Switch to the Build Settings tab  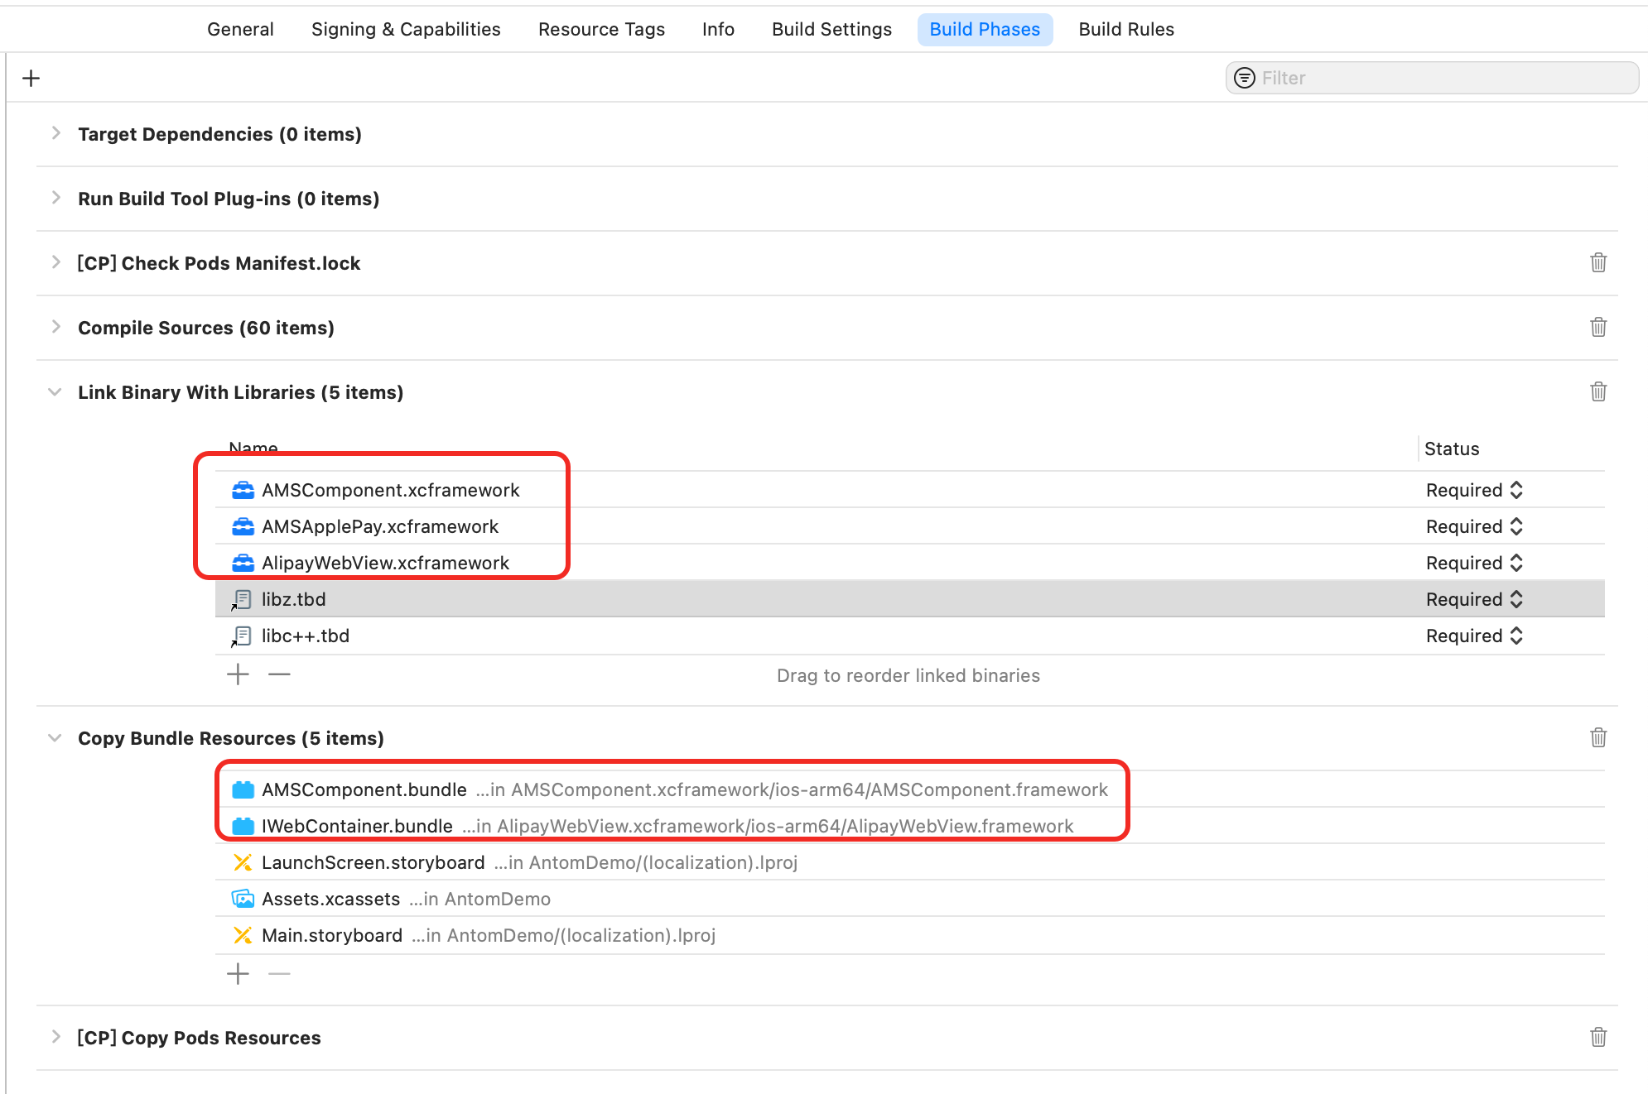(831, 29)
